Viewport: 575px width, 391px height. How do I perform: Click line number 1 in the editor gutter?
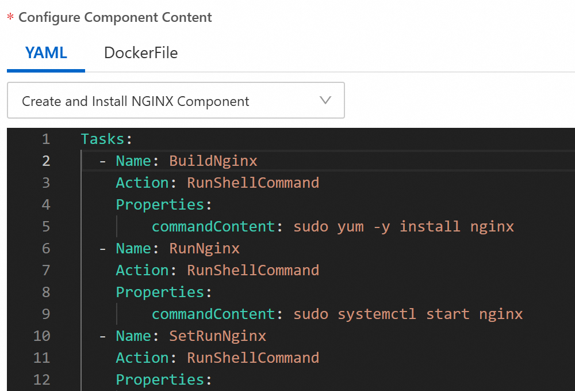tap(45, 139)
